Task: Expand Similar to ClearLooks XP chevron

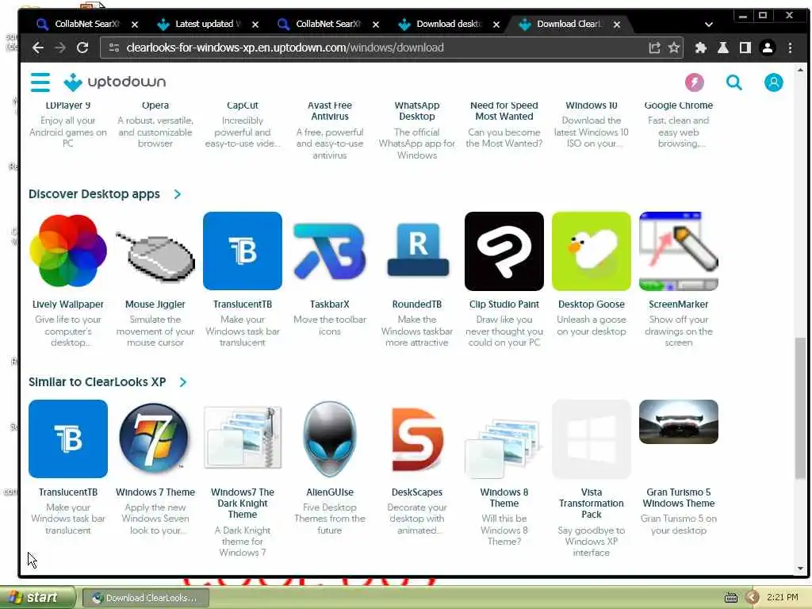Action: coord(183,382)
